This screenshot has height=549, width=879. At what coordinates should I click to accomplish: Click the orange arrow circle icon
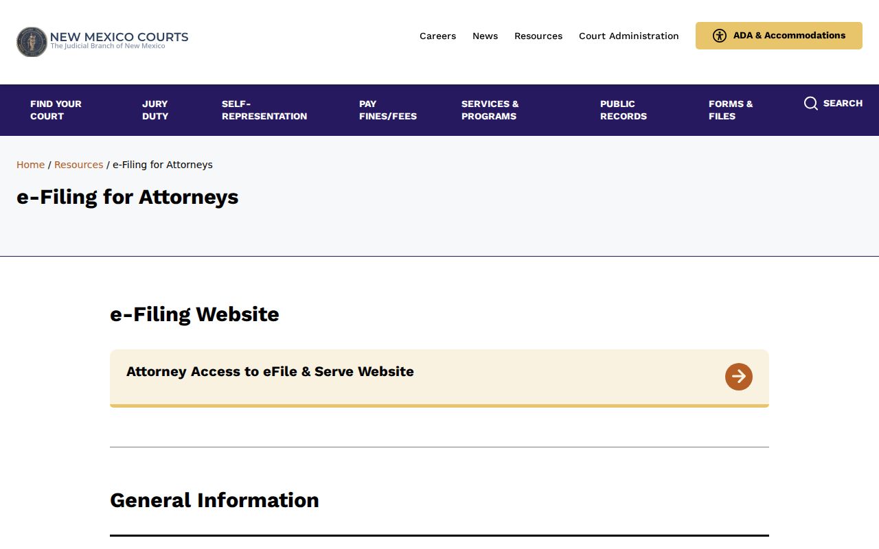pyautogui.click(x=739, y=377)
